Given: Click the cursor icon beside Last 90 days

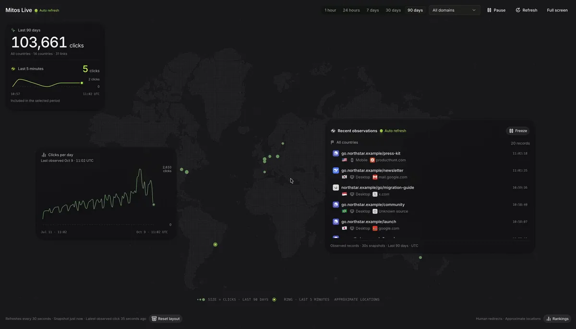Looking at the screenshot, I should pos(13,30).
